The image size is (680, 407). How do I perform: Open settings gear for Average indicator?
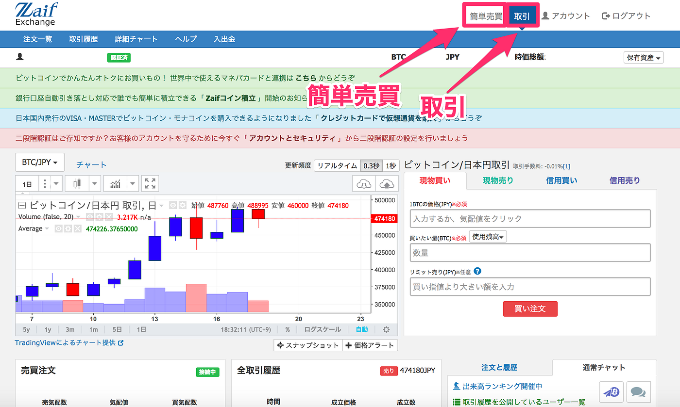pyautogui.click(x=68, y=228)
